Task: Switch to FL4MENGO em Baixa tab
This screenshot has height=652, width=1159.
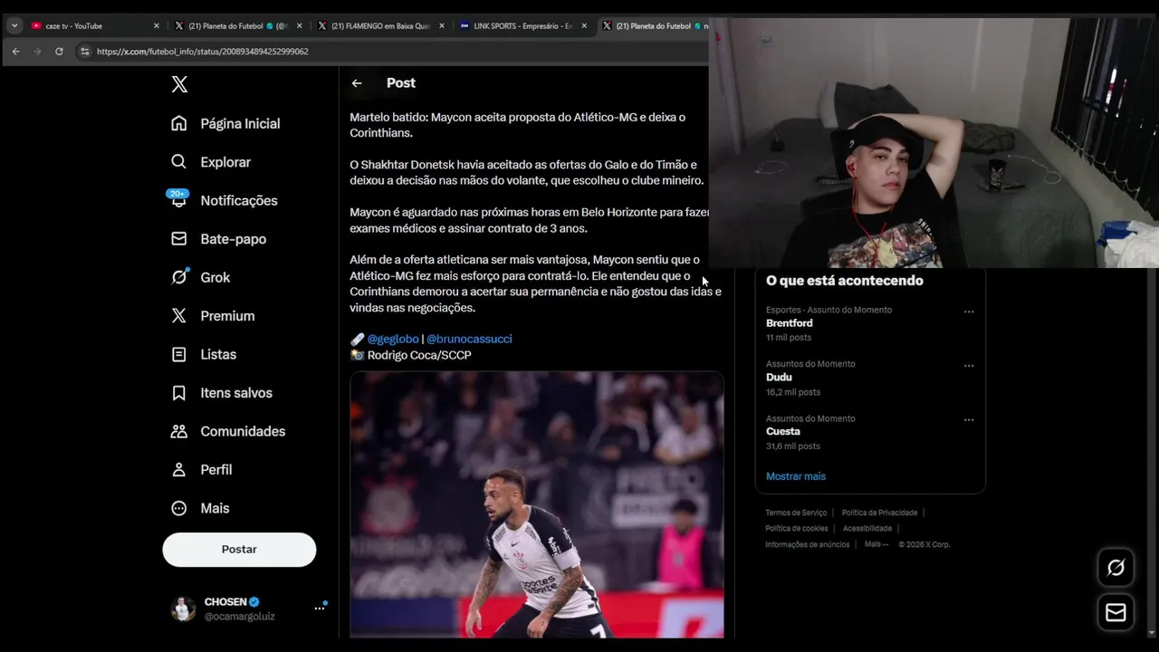Action: 380,26
